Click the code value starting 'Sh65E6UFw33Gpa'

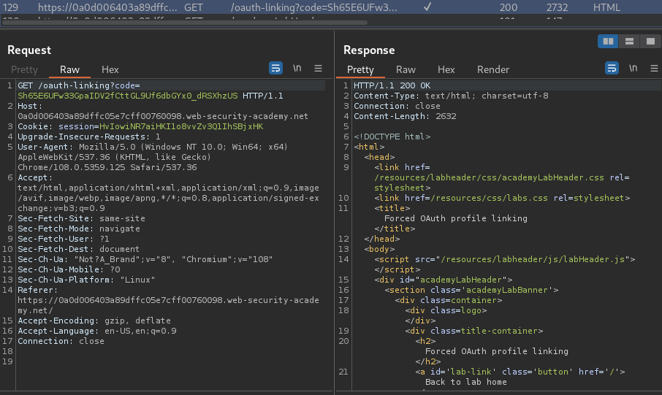(127, 96)
